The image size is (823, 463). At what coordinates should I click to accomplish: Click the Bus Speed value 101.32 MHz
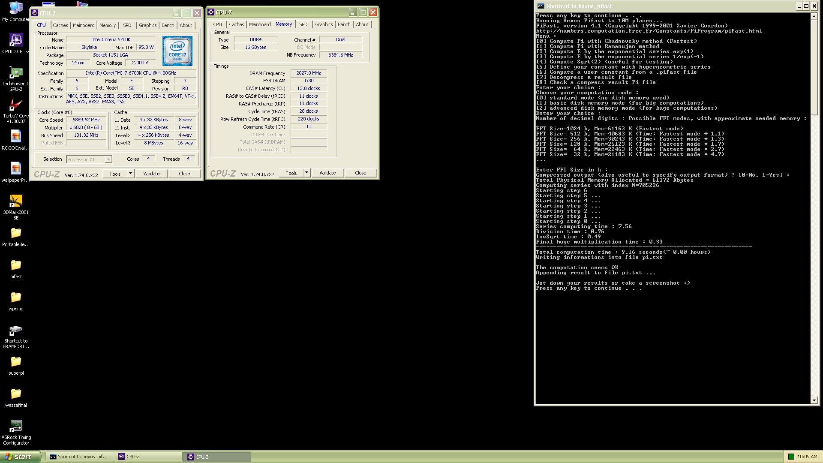[x=86, y=135]
